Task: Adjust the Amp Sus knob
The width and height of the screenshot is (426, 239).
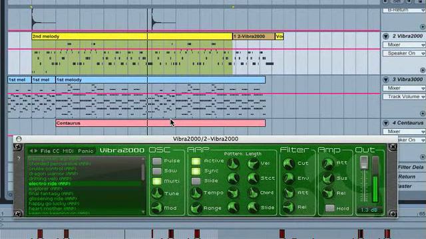Action: tap(327, 178)
